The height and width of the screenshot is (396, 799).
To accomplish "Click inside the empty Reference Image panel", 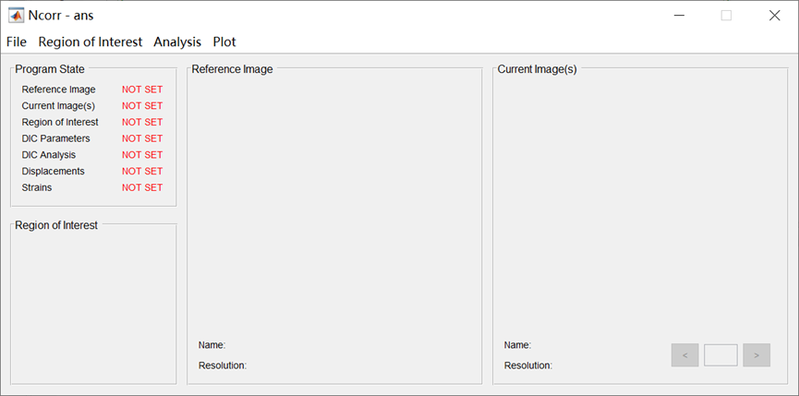I will (334, 203).
